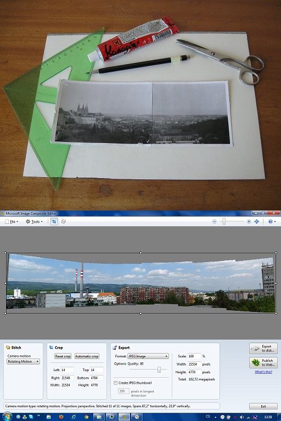
Task: Click the crop Bottom value field
Action: click(x=97, y=378)
